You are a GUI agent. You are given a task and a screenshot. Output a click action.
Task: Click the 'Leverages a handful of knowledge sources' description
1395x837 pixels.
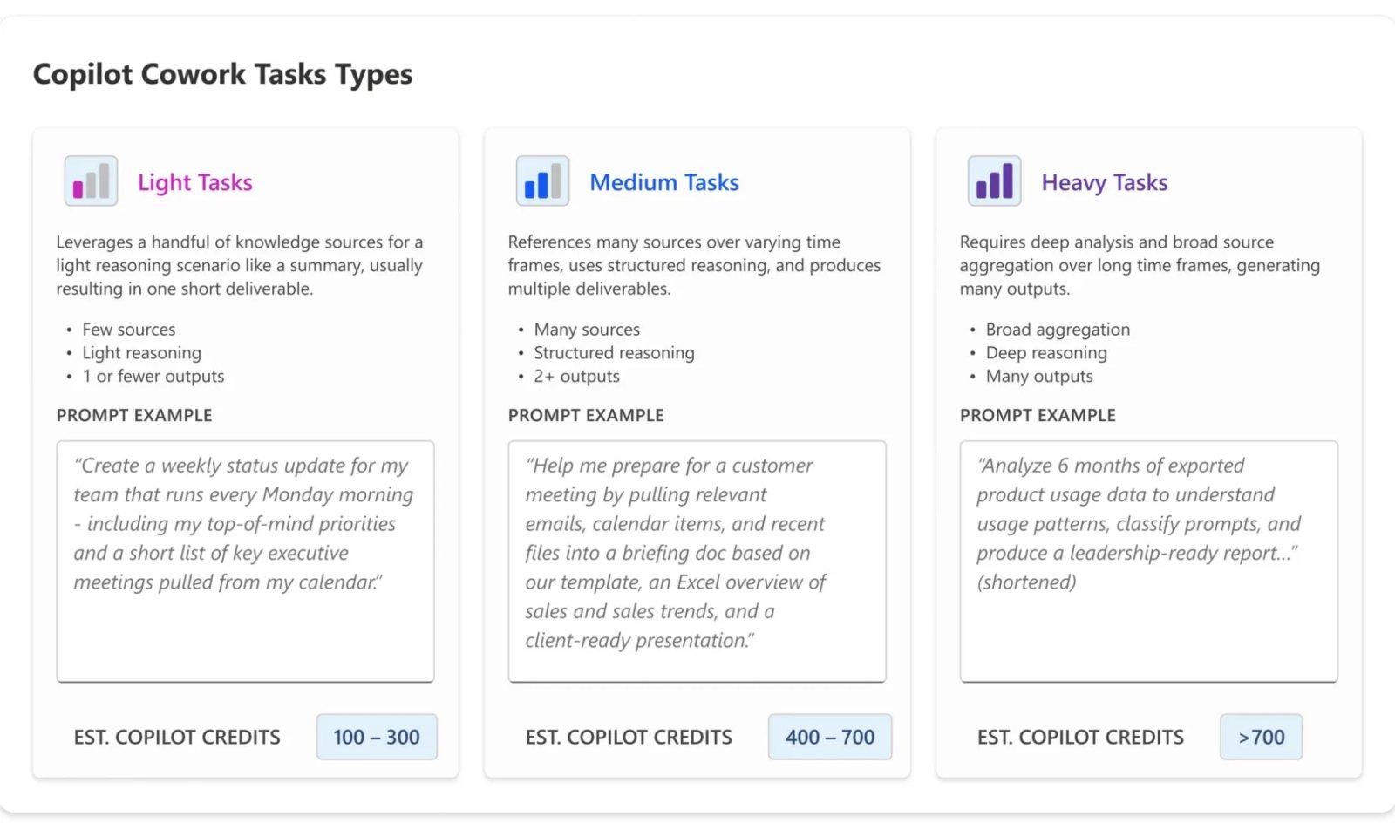[x=240, y=265]
